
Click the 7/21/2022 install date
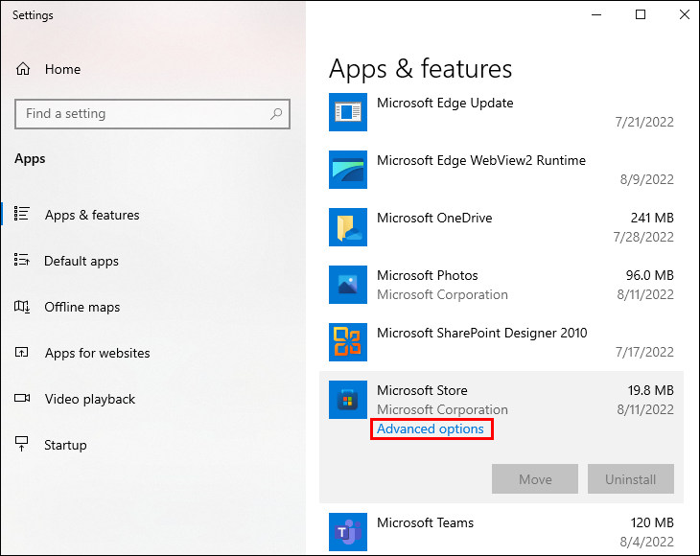[644, 122]
